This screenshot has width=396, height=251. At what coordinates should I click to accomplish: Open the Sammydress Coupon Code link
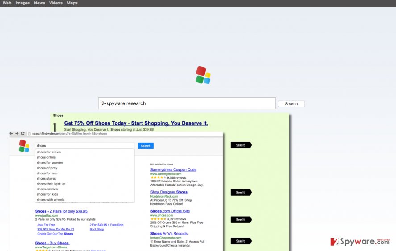tap(173, 170)
